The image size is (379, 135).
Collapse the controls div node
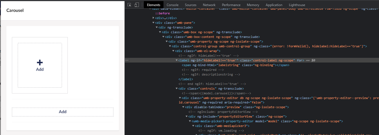177,89
